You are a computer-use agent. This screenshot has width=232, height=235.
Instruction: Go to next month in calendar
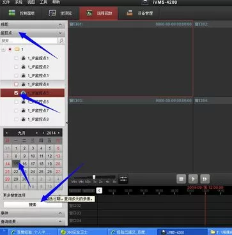click(x=37, y=133)
